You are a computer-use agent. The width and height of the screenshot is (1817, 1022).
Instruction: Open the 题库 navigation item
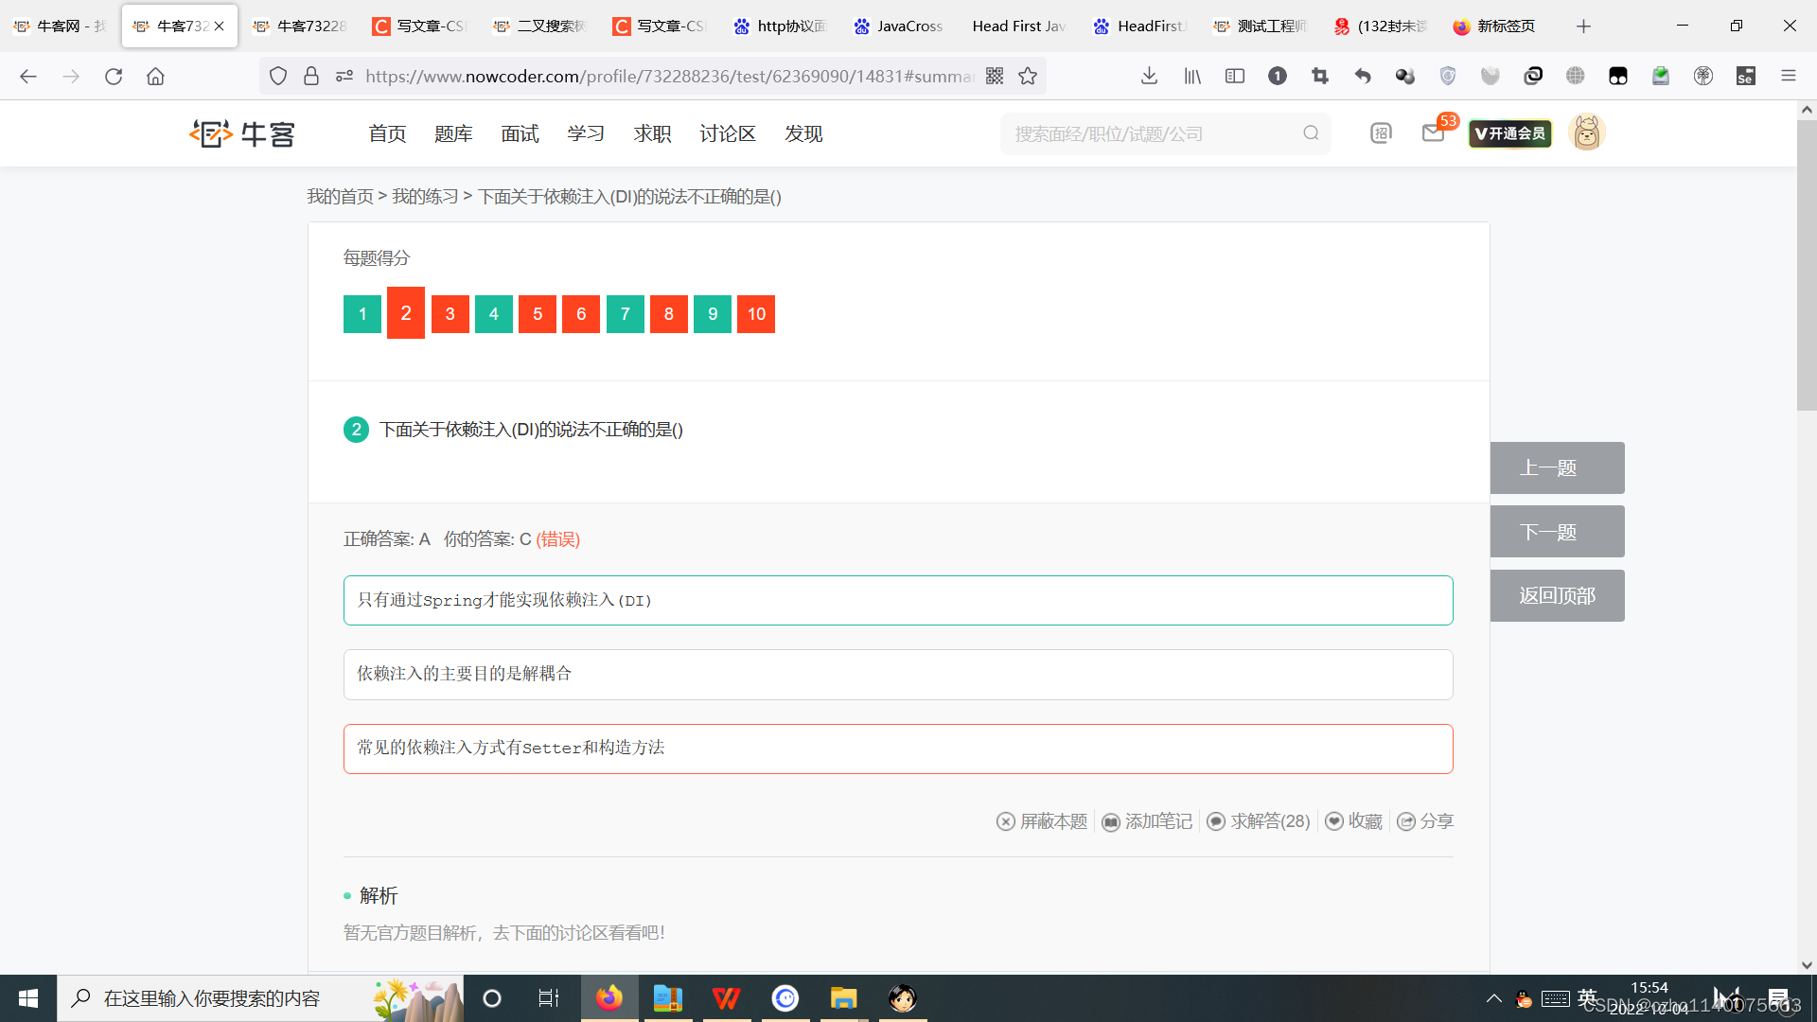click(x=453, y=133)
